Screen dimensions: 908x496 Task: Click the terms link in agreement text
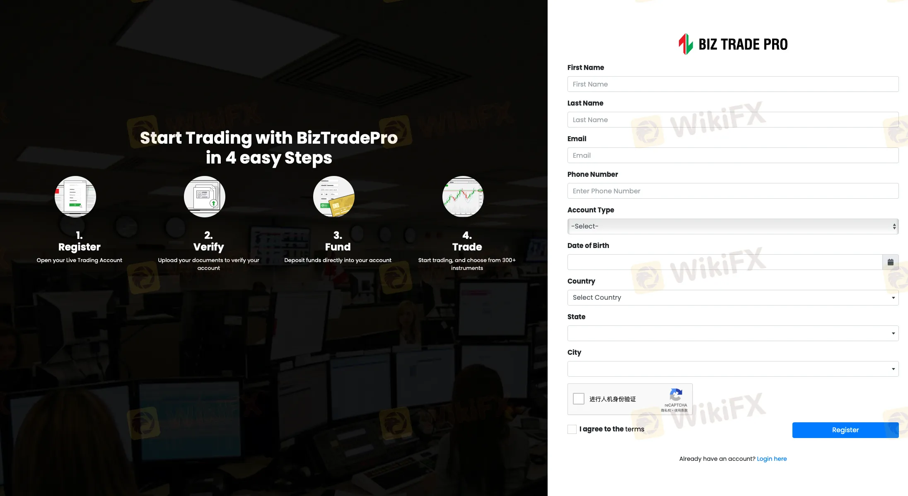pyautogui.click(x=635, y=429)
